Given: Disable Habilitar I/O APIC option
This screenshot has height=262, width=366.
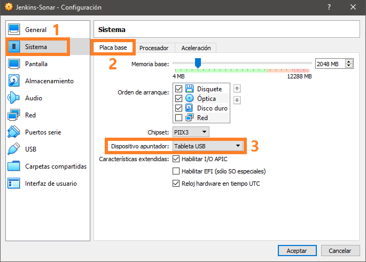Looking at the screenshot, I should (x=176, y=159).
